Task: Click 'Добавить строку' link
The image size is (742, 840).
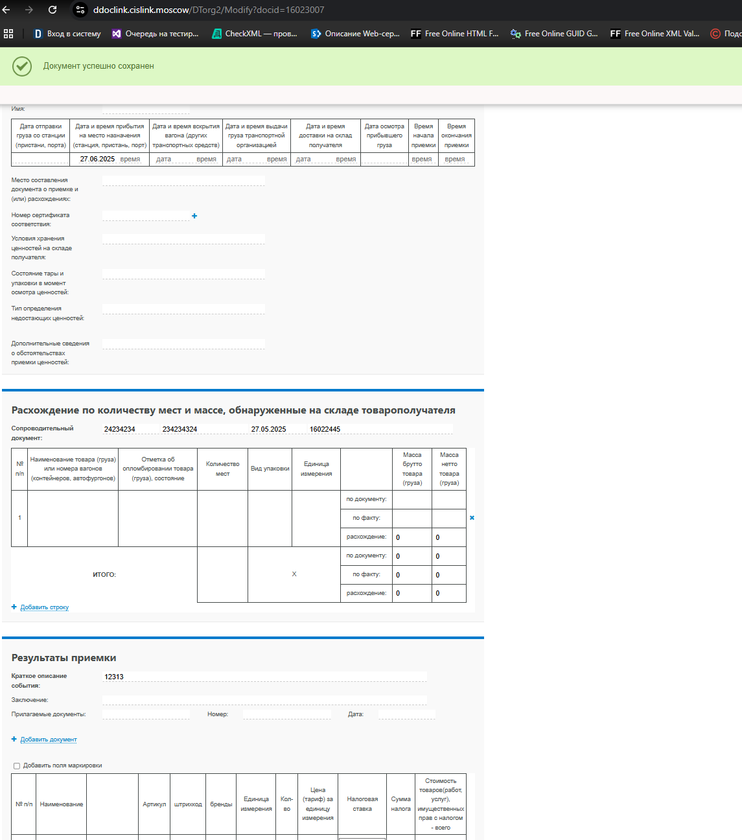Action: [44, 607]
